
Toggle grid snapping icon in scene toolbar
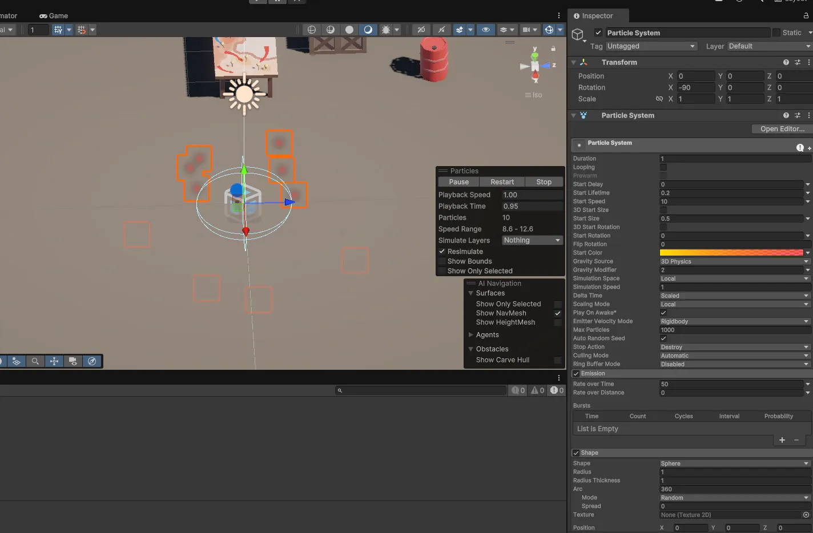pyautogui.click(x=58, y=30)
